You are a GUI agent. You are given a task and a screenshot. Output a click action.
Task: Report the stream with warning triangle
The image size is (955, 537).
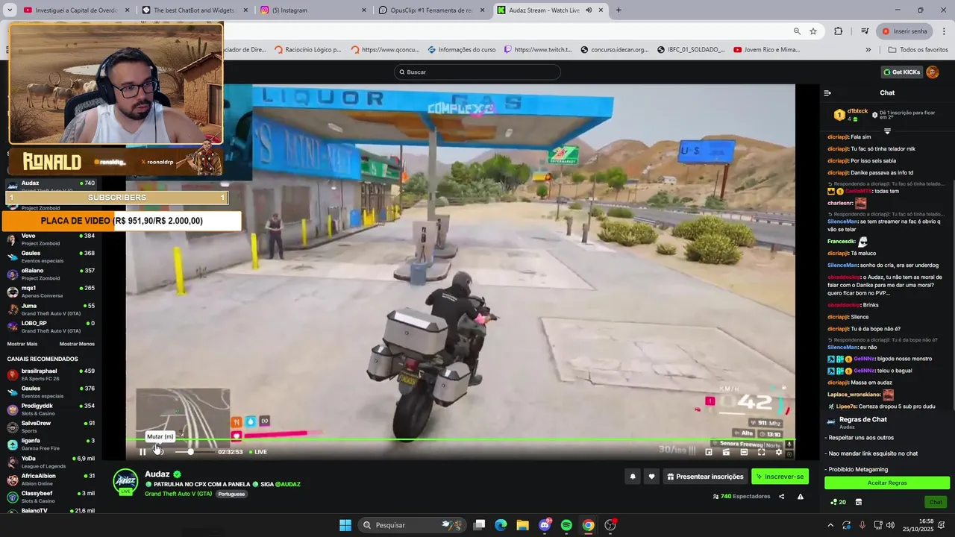click(x=801, y=496)
